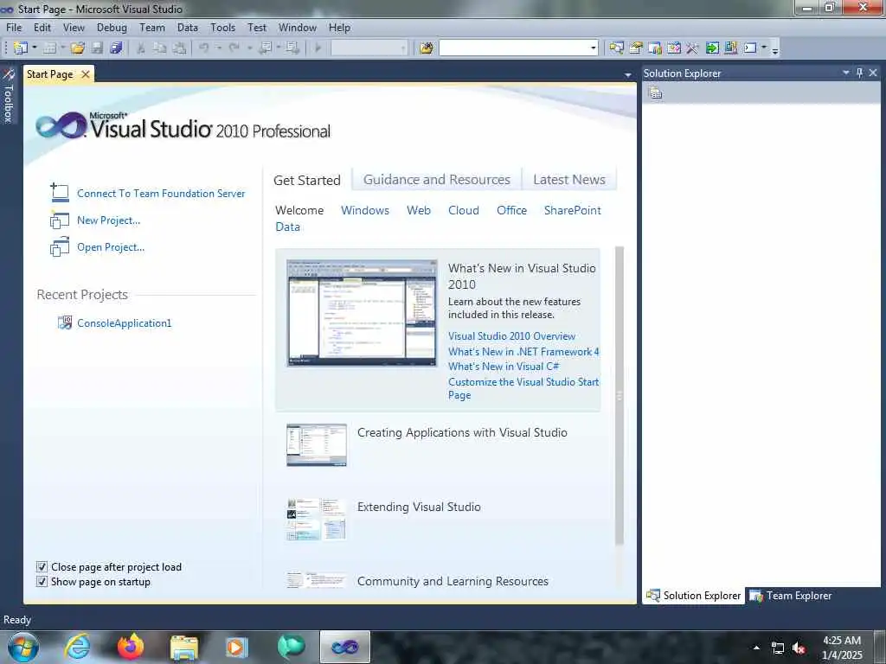Click the Copy toolbar icon
886x664 pixels.
160,48
